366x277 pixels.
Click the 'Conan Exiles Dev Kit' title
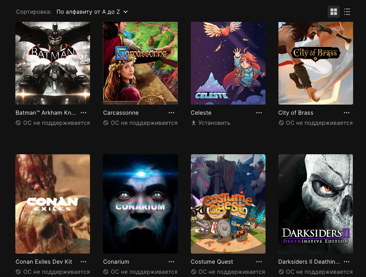coord(44,262)
